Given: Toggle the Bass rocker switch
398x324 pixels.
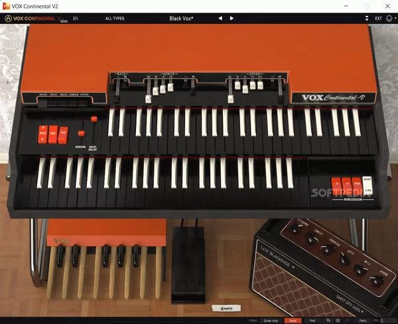Looking at the screenshot, I should [x=43, y=135].
